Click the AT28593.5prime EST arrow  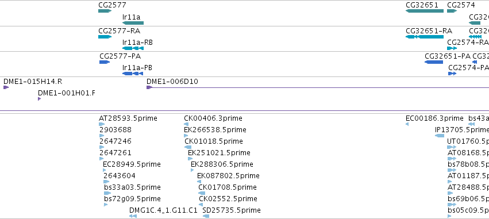102,124
